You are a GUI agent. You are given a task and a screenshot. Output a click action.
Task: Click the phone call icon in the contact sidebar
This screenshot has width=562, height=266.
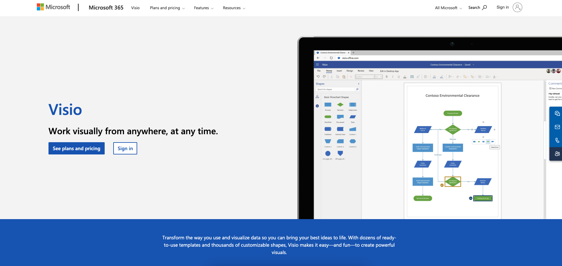(x=557, y=140)
